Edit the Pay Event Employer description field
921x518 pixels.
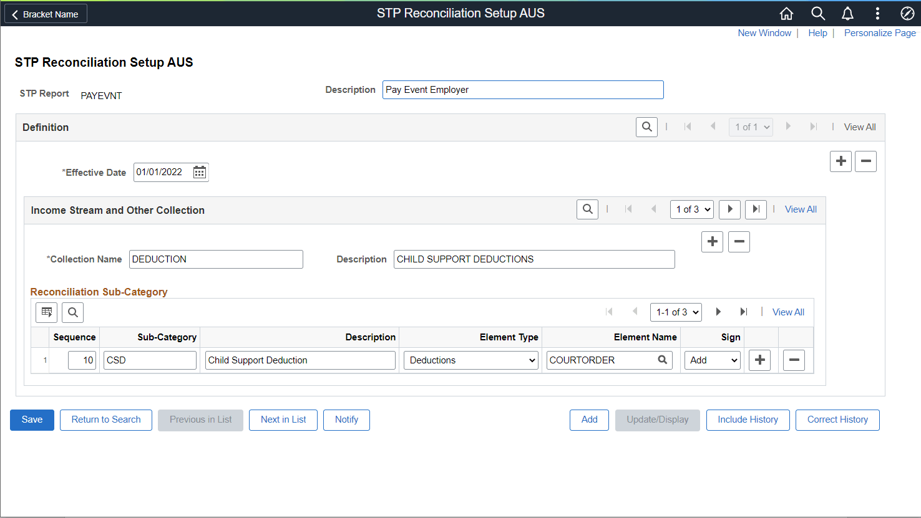coord(523,89)
